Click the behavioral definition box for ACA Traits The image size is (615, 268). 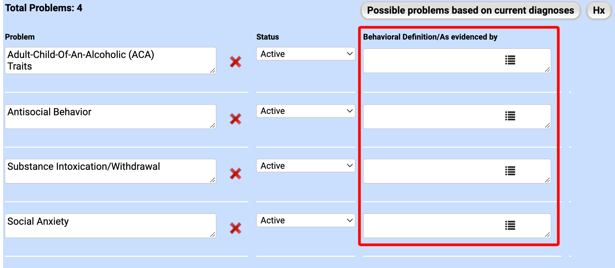coord(430,61)
